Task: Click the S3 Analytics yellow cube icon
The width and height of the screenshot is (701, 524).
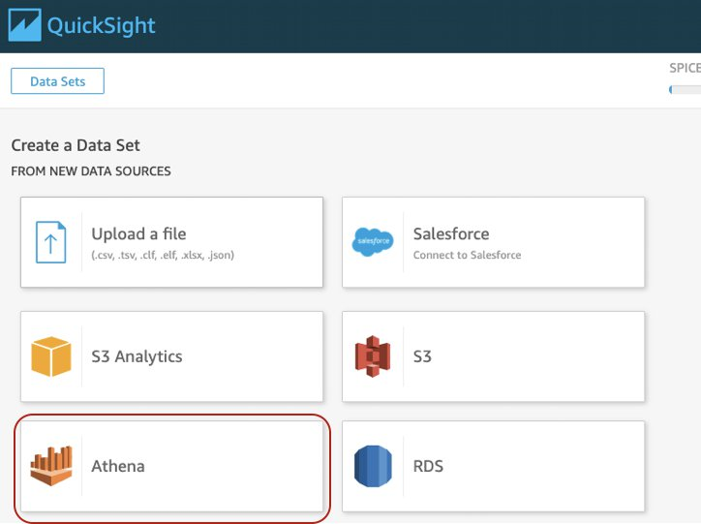Action: pos(51,356)
